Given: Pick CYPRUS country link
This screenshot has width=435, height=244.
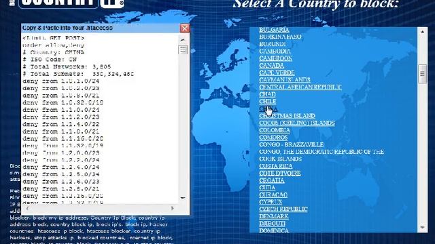Looking at the screenshot, I should 271,202.
